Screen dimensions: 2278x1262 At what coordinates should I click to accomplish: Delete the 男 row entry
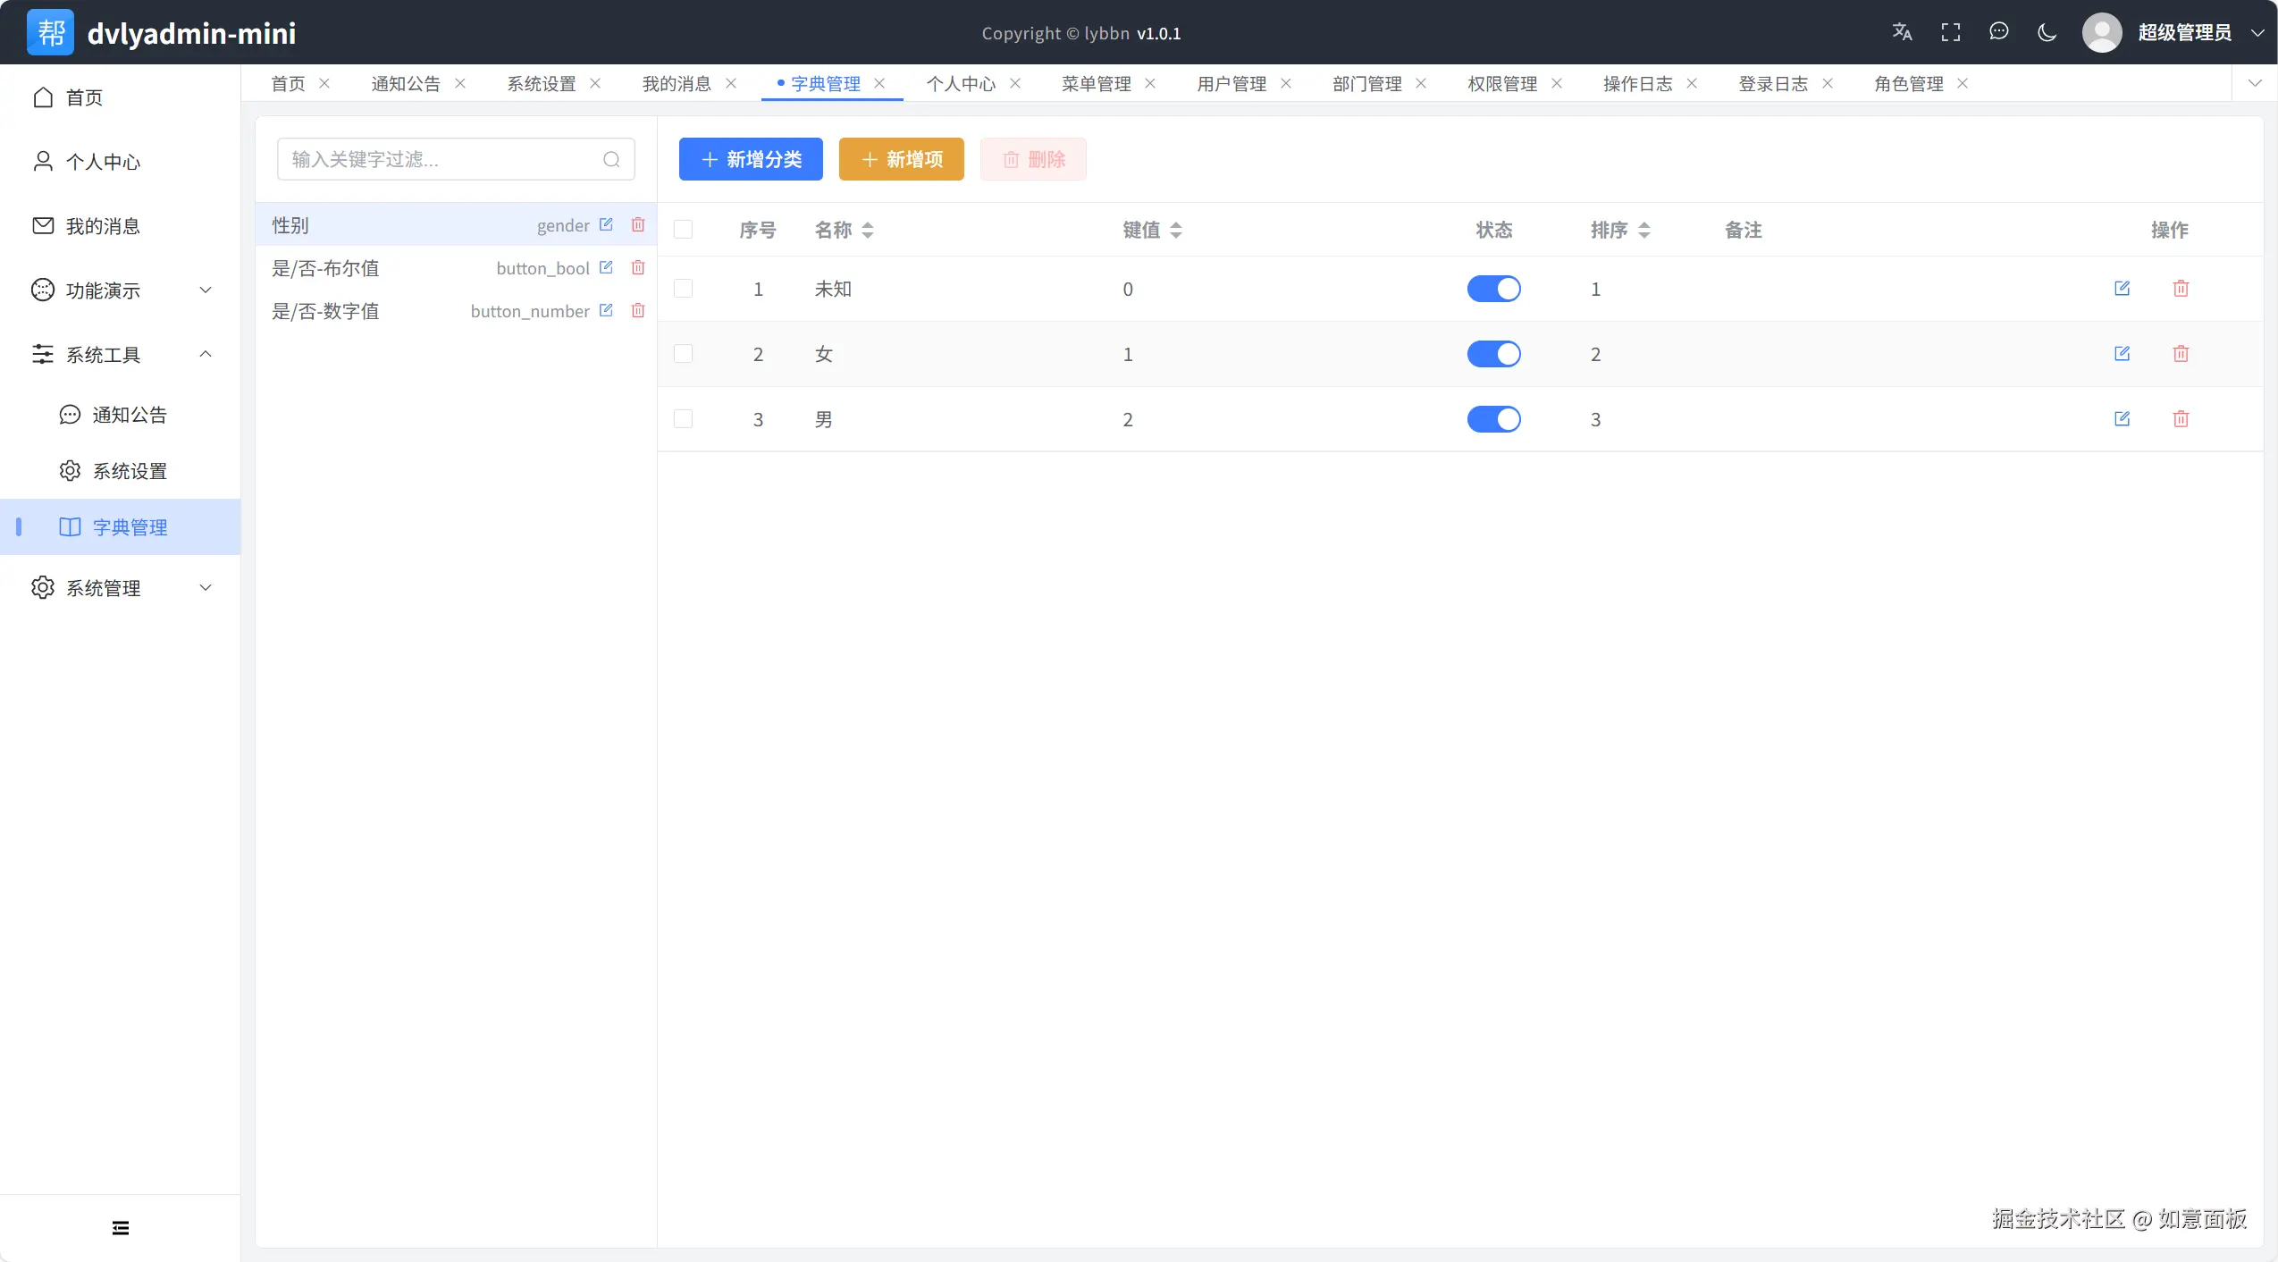pyautogui.click(x=2181, y=418)
